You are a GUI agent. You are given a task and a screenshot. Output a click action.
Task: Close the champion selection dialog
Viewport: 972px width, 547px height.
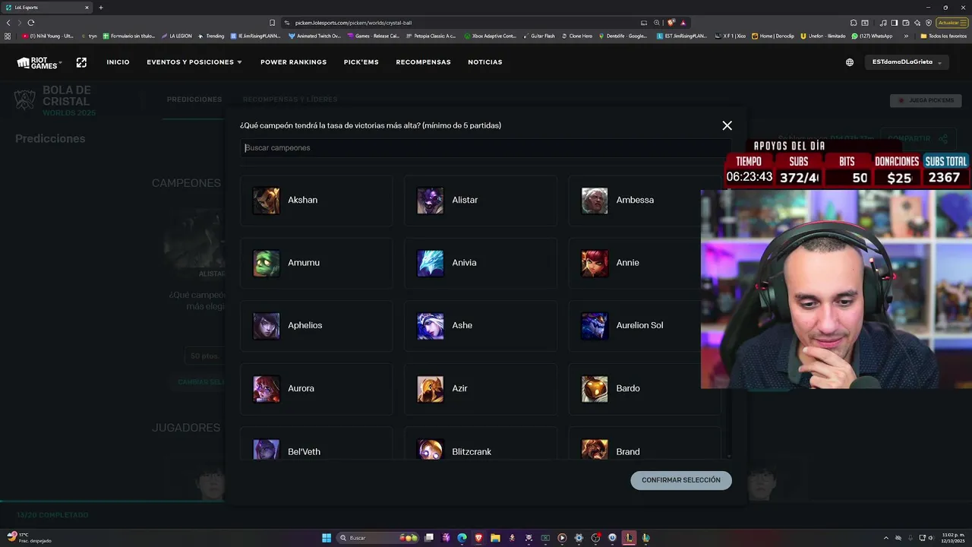pos(727,125)
